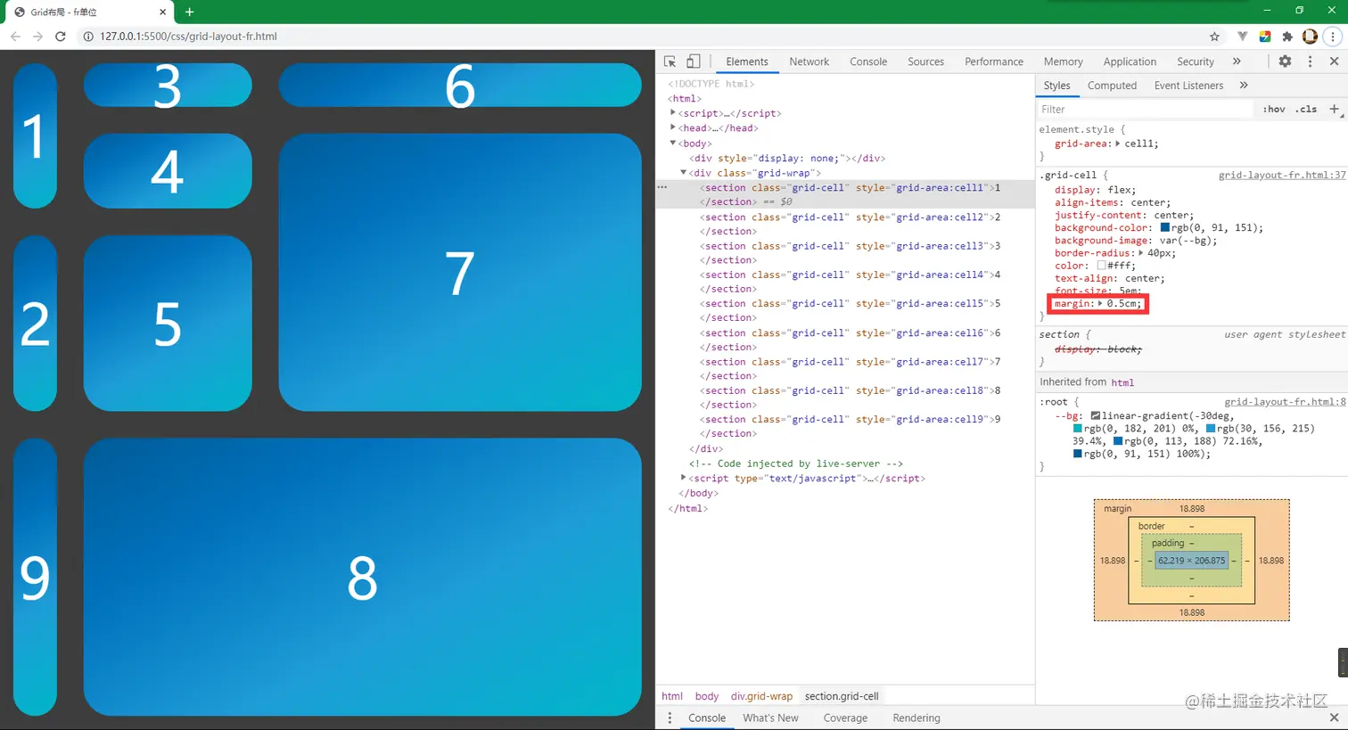Screen dimensions: 1348x730
Task: Open DevTools settings gear
Action: (1285, 62)
